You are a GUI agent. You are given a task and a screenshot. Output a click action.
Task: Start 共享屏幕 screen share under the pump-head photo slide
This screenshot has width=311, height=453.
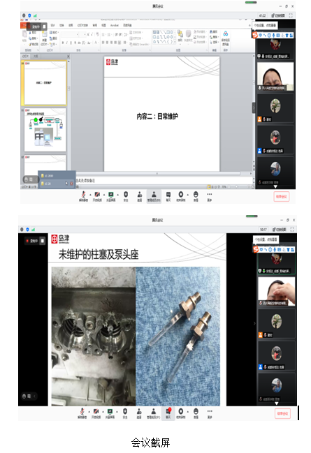coord(110,413)
